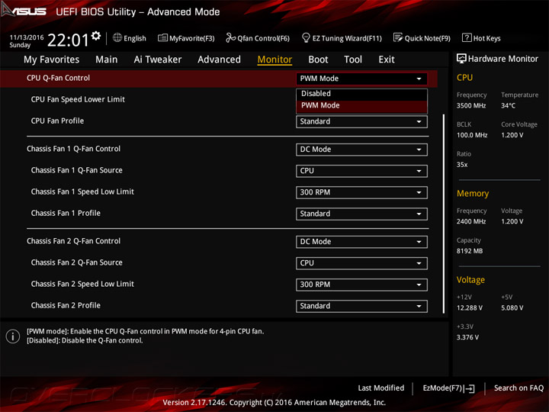Select Chassis Fan 1 Q-Fan Control label
Image resolution: width=549 pixels, height=412 pixels.
73,149
